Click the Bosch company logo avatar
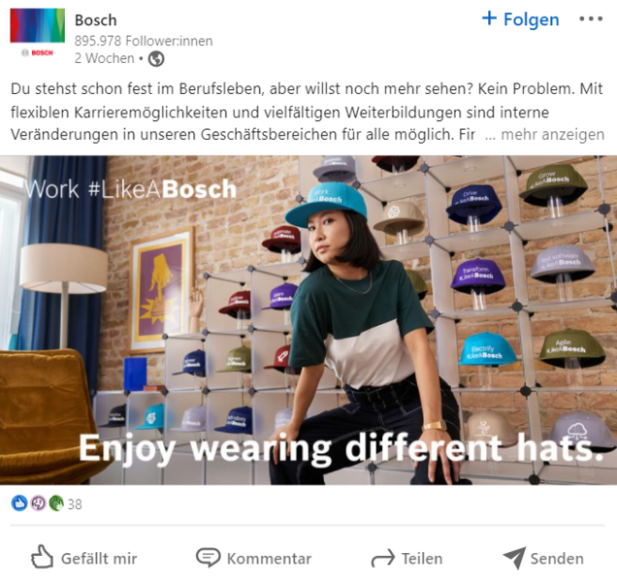Image resolution: width=617 pixels, height=585 pixels. tap(38, 33)
